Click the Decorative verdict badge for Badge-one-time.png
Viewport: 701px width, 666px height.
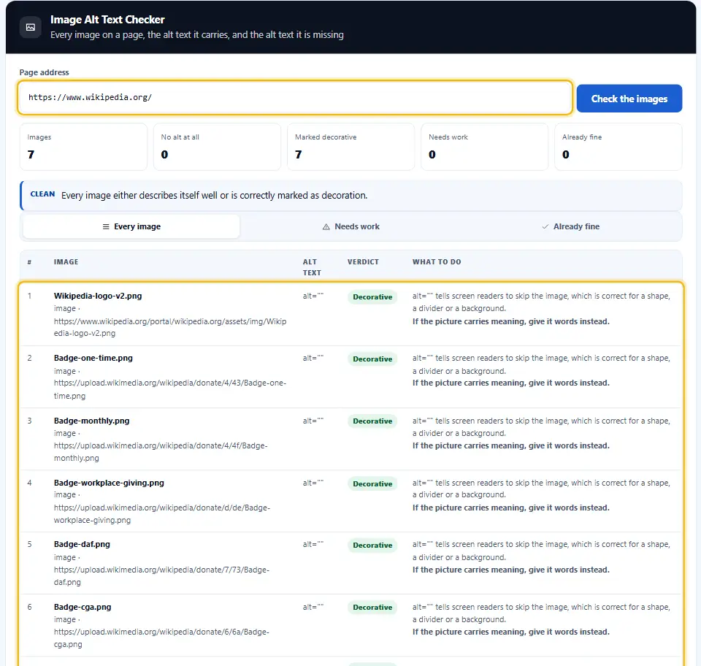click(372, 359)
